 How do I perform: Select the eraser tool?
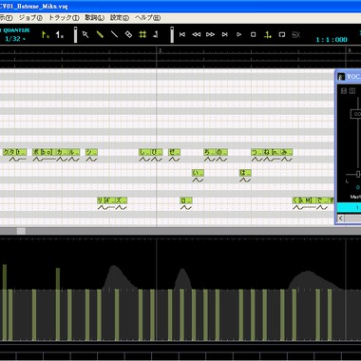(128, 34)
